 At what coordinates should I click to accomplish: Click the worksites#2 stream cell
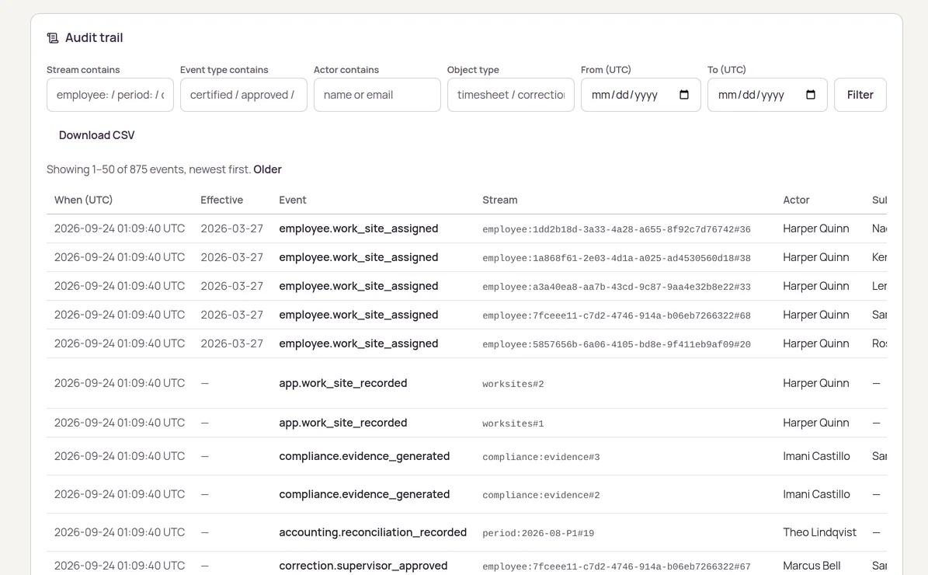[513, 384]
